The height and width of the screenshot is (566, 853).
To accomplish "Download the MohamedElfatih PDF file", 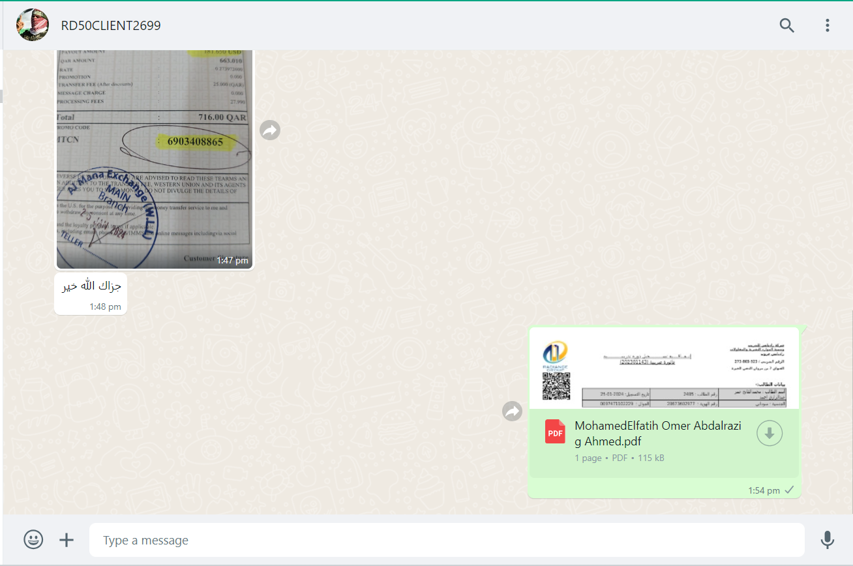I will (x=770, y=433).
